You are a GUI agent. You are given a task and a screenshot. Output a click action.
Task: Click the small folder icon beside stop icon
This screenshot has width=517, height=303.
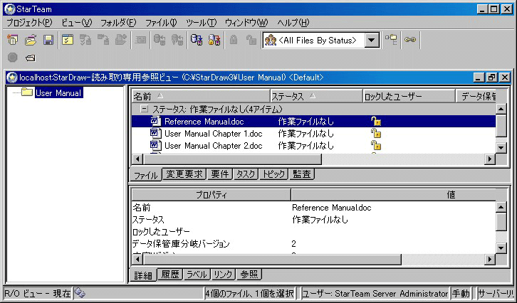point(31,58)
